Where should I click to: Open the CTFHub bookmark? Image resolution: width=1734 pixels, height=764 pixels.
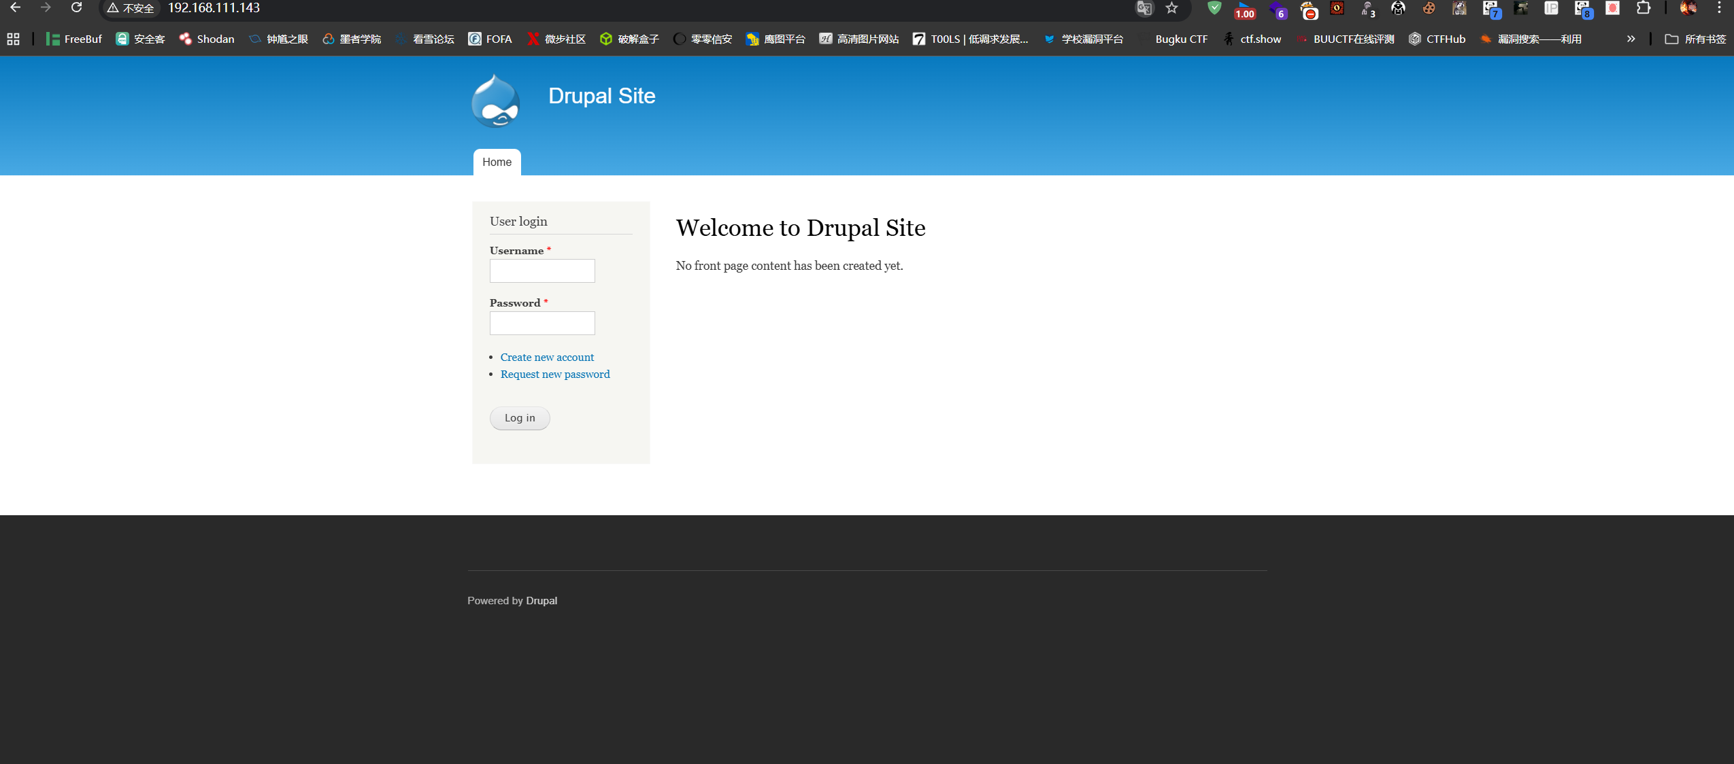coord(1437,39)
